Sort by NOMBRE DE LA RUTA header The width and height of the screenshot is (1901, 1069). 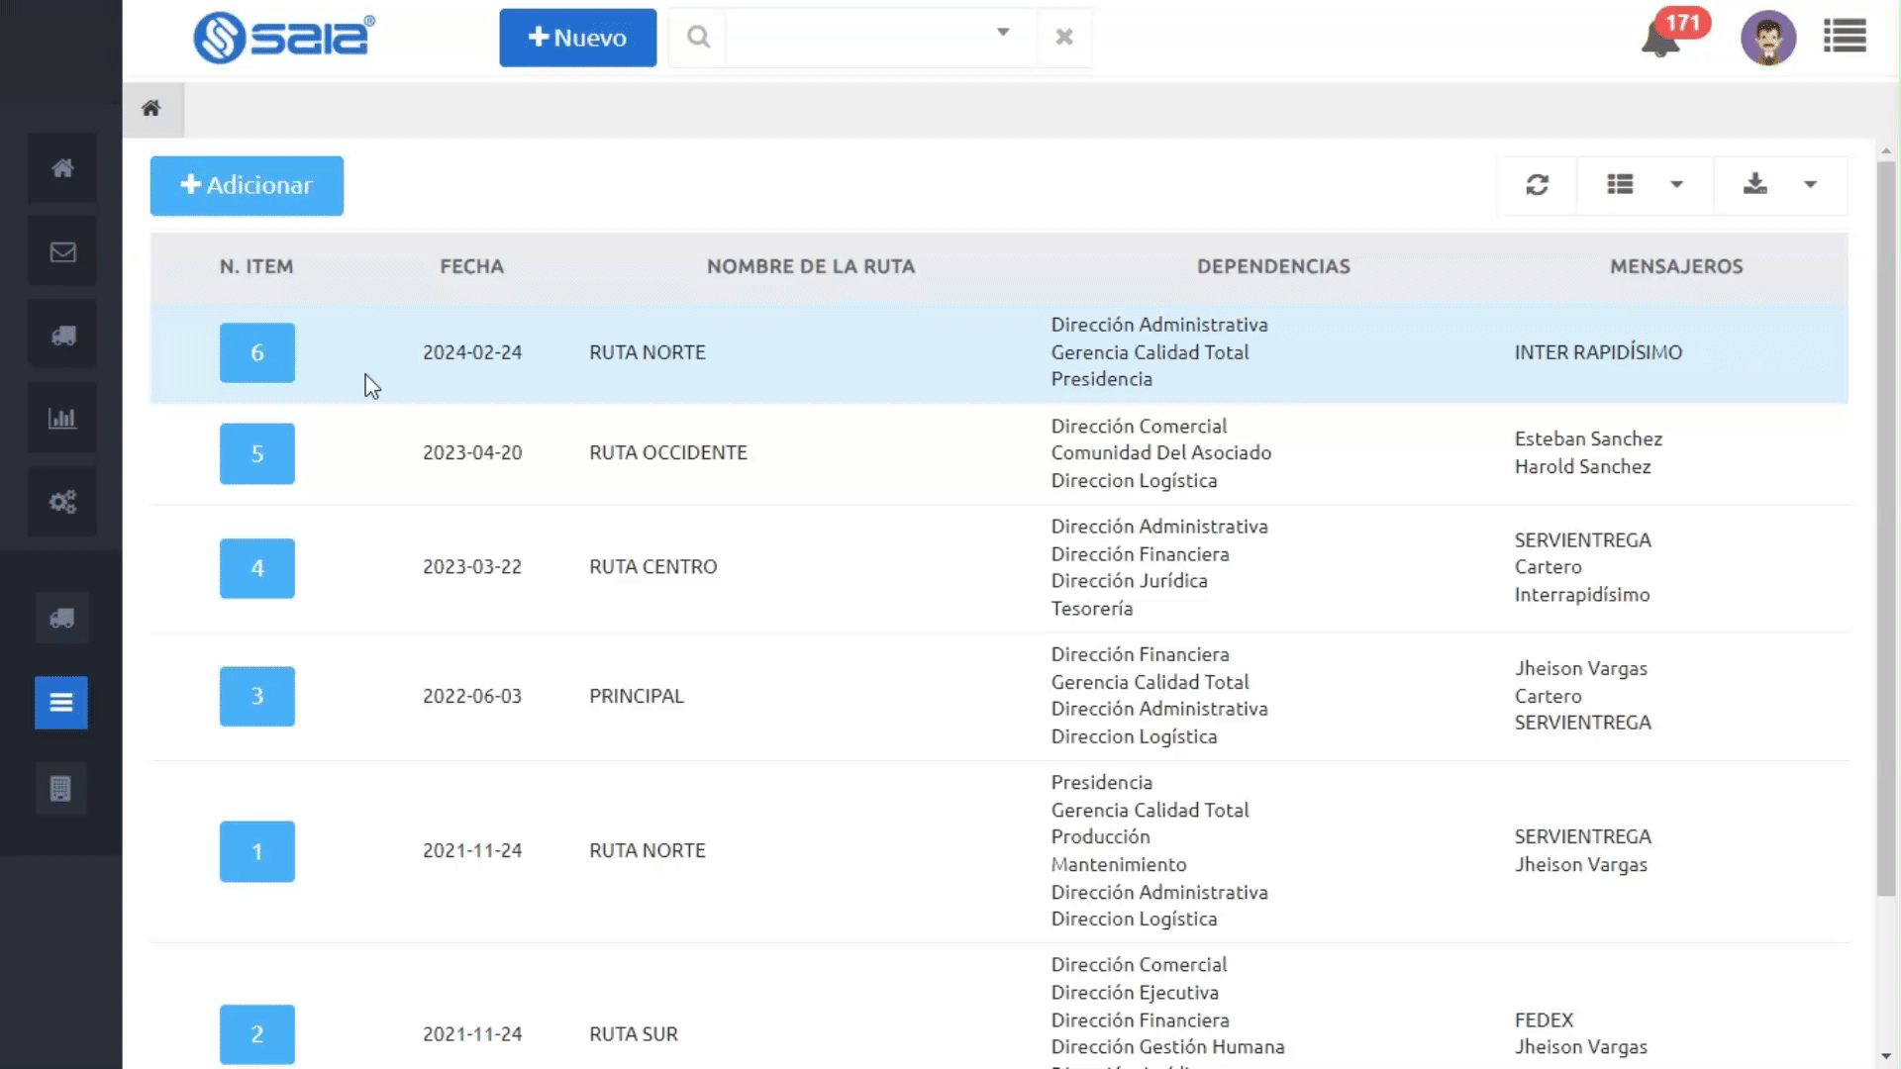coord(810,266)
